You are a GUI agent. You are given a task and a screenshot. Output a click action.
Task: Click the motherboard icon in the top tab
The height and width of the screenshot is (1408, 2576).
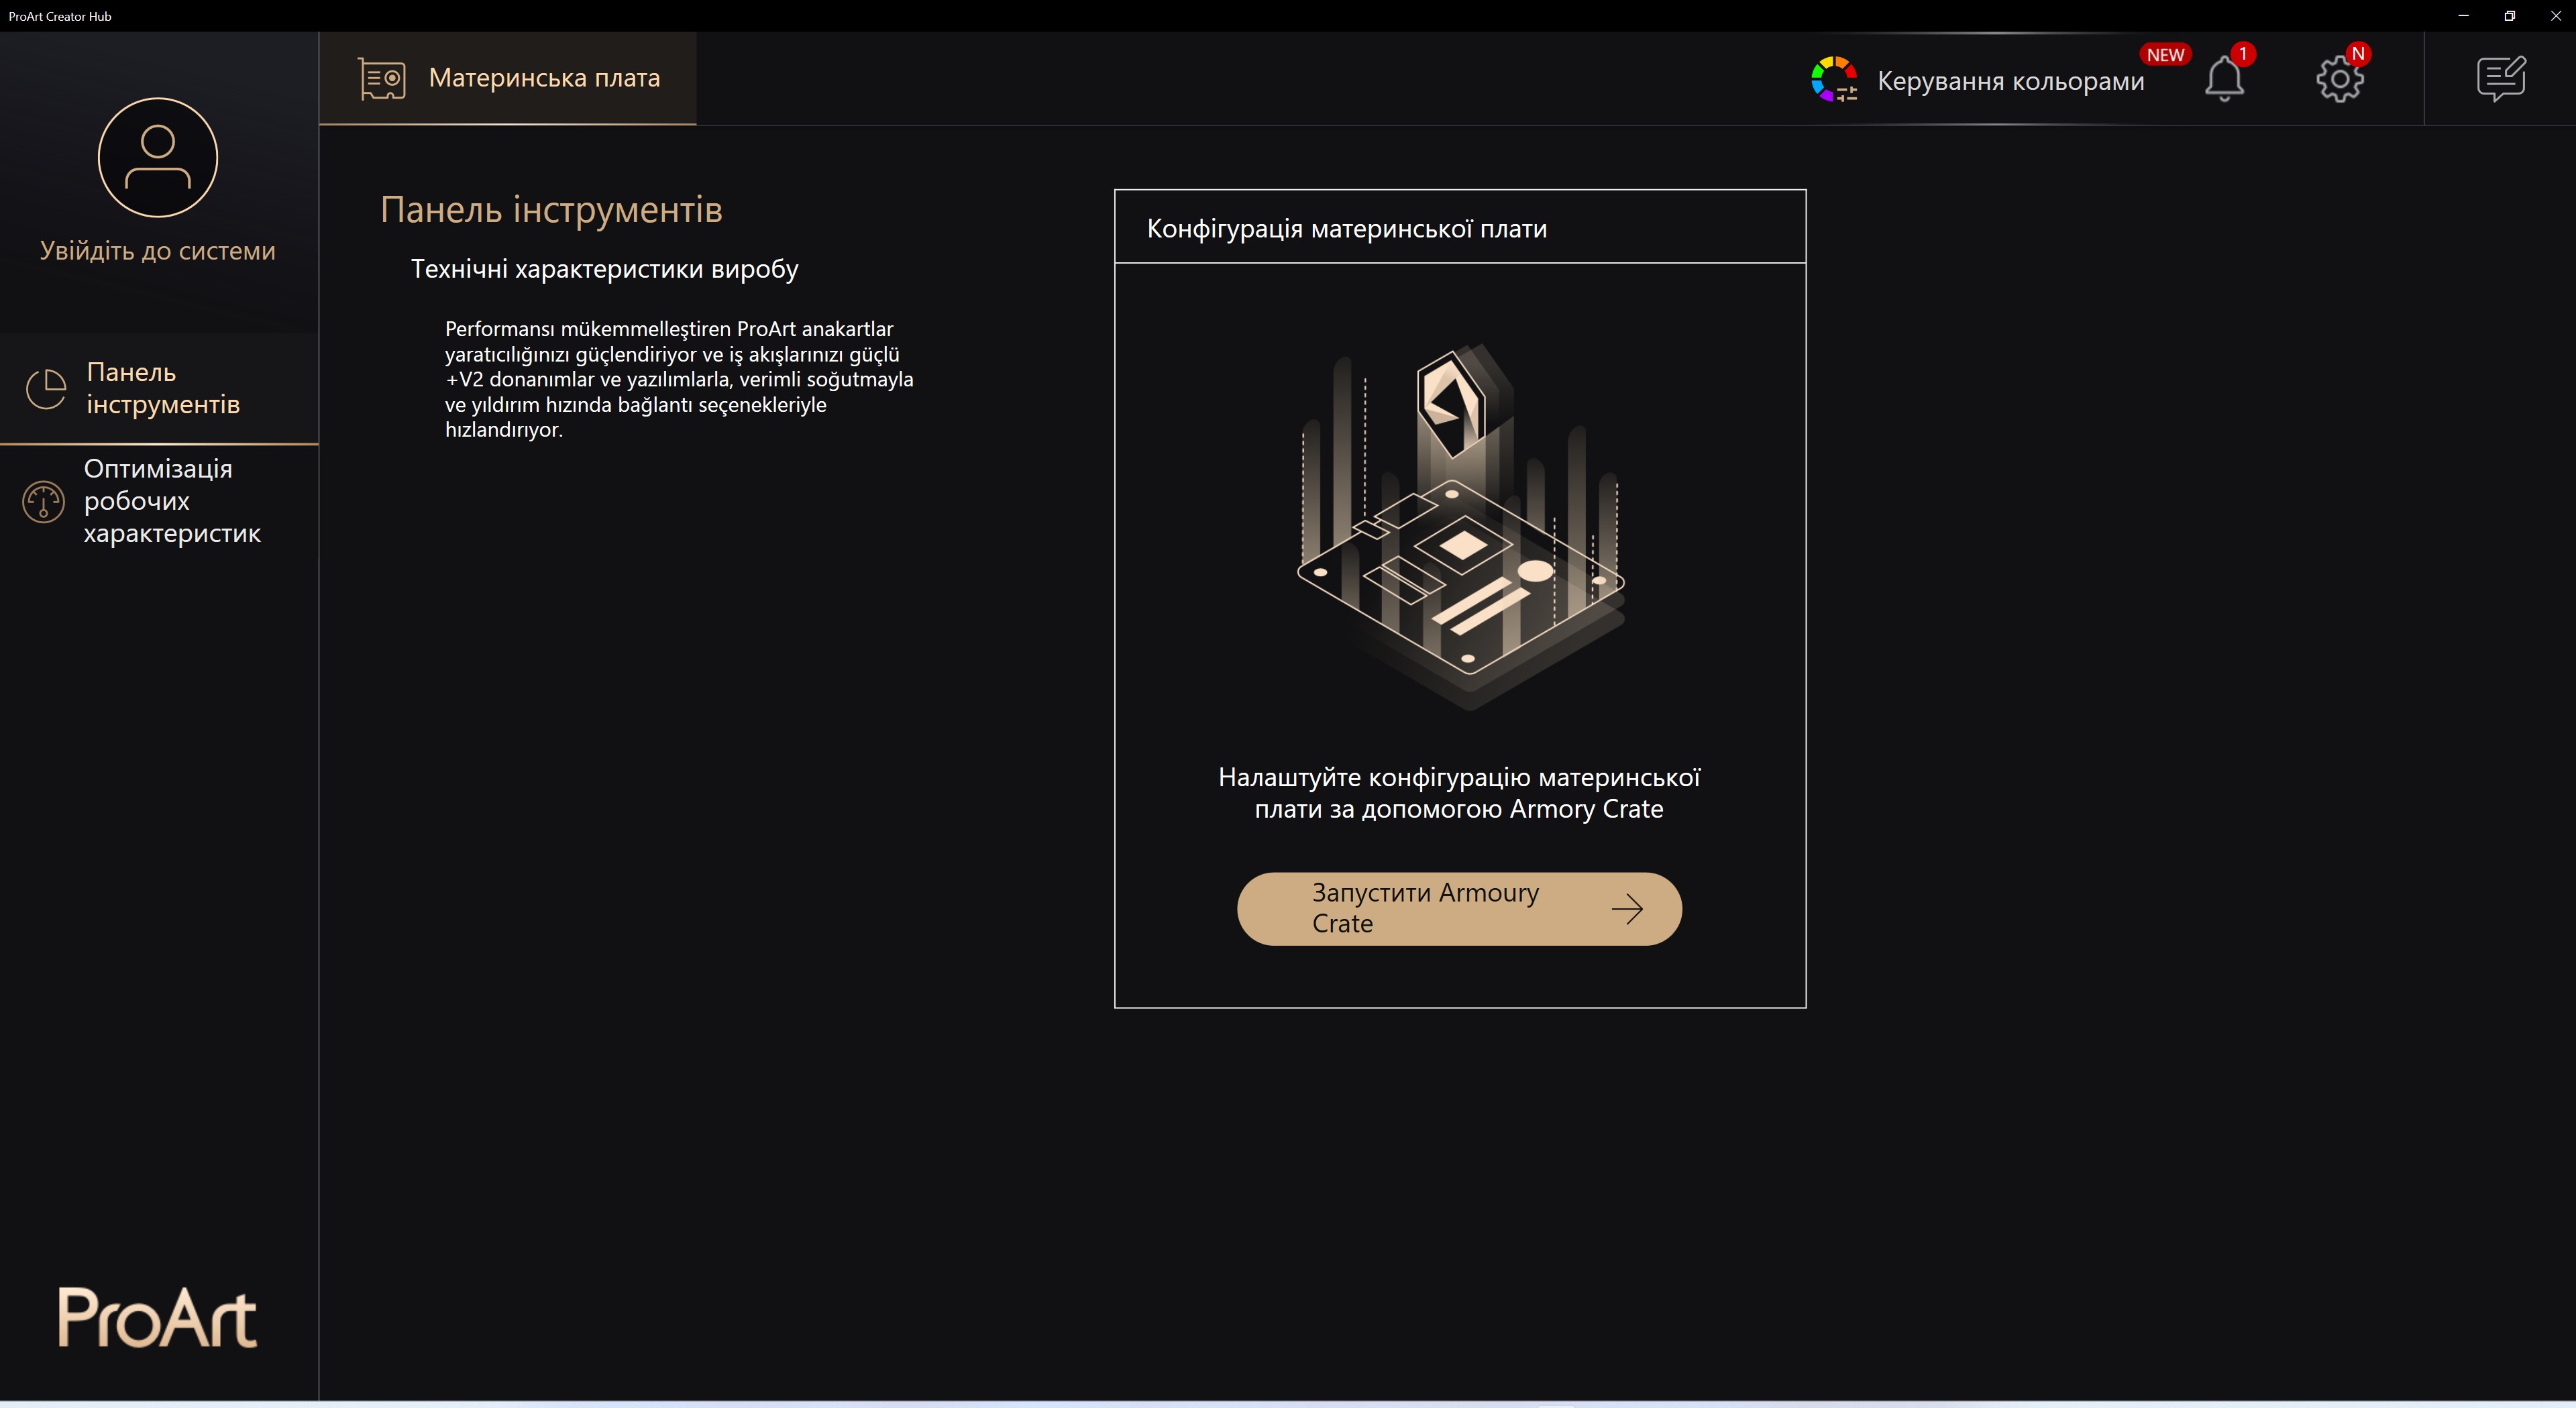click(x=382, y=78)
